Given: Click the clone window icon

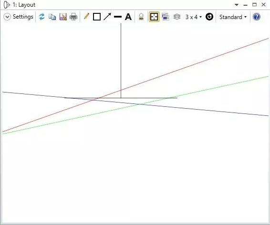Looking at the screenshot, I should click(166, 17).
